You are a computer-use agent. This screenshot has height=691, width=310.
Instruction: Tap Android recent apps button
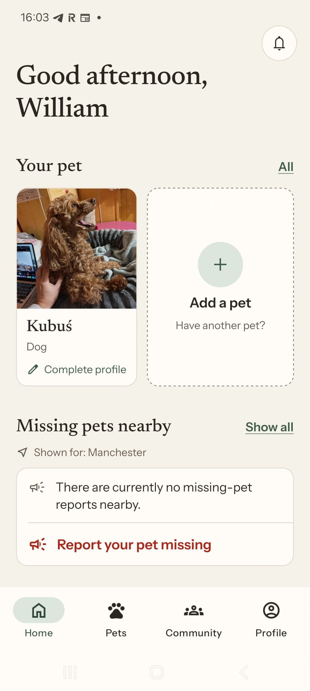[x=70, y=672]
